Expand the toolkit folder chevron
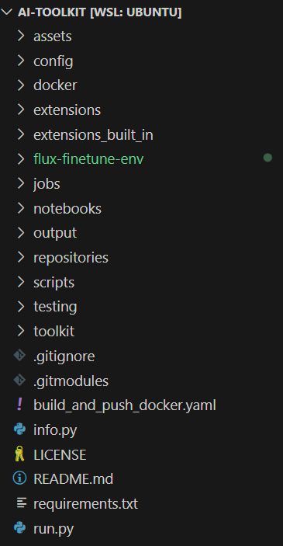Image resolution: width=283 pixels, height=546 pixels. click(21, 331)
